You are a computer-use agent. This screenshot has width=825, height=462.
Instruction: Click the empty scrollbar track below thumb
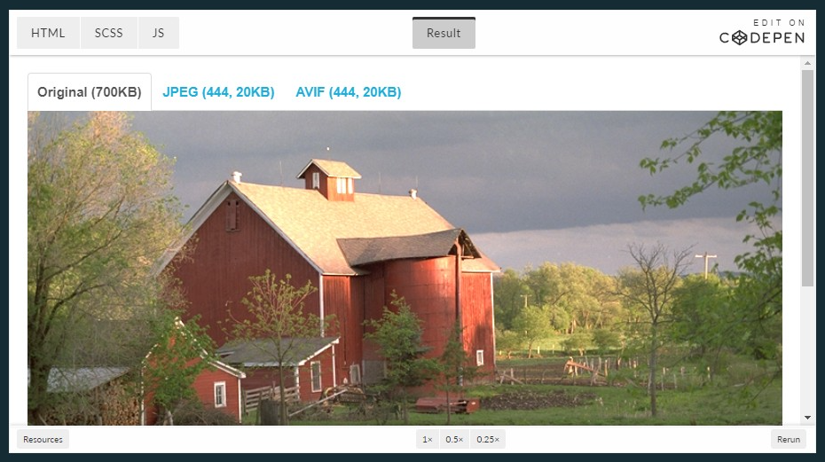(807, 349)
